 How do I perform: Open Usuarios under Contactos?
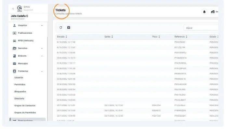pos(19,77)
